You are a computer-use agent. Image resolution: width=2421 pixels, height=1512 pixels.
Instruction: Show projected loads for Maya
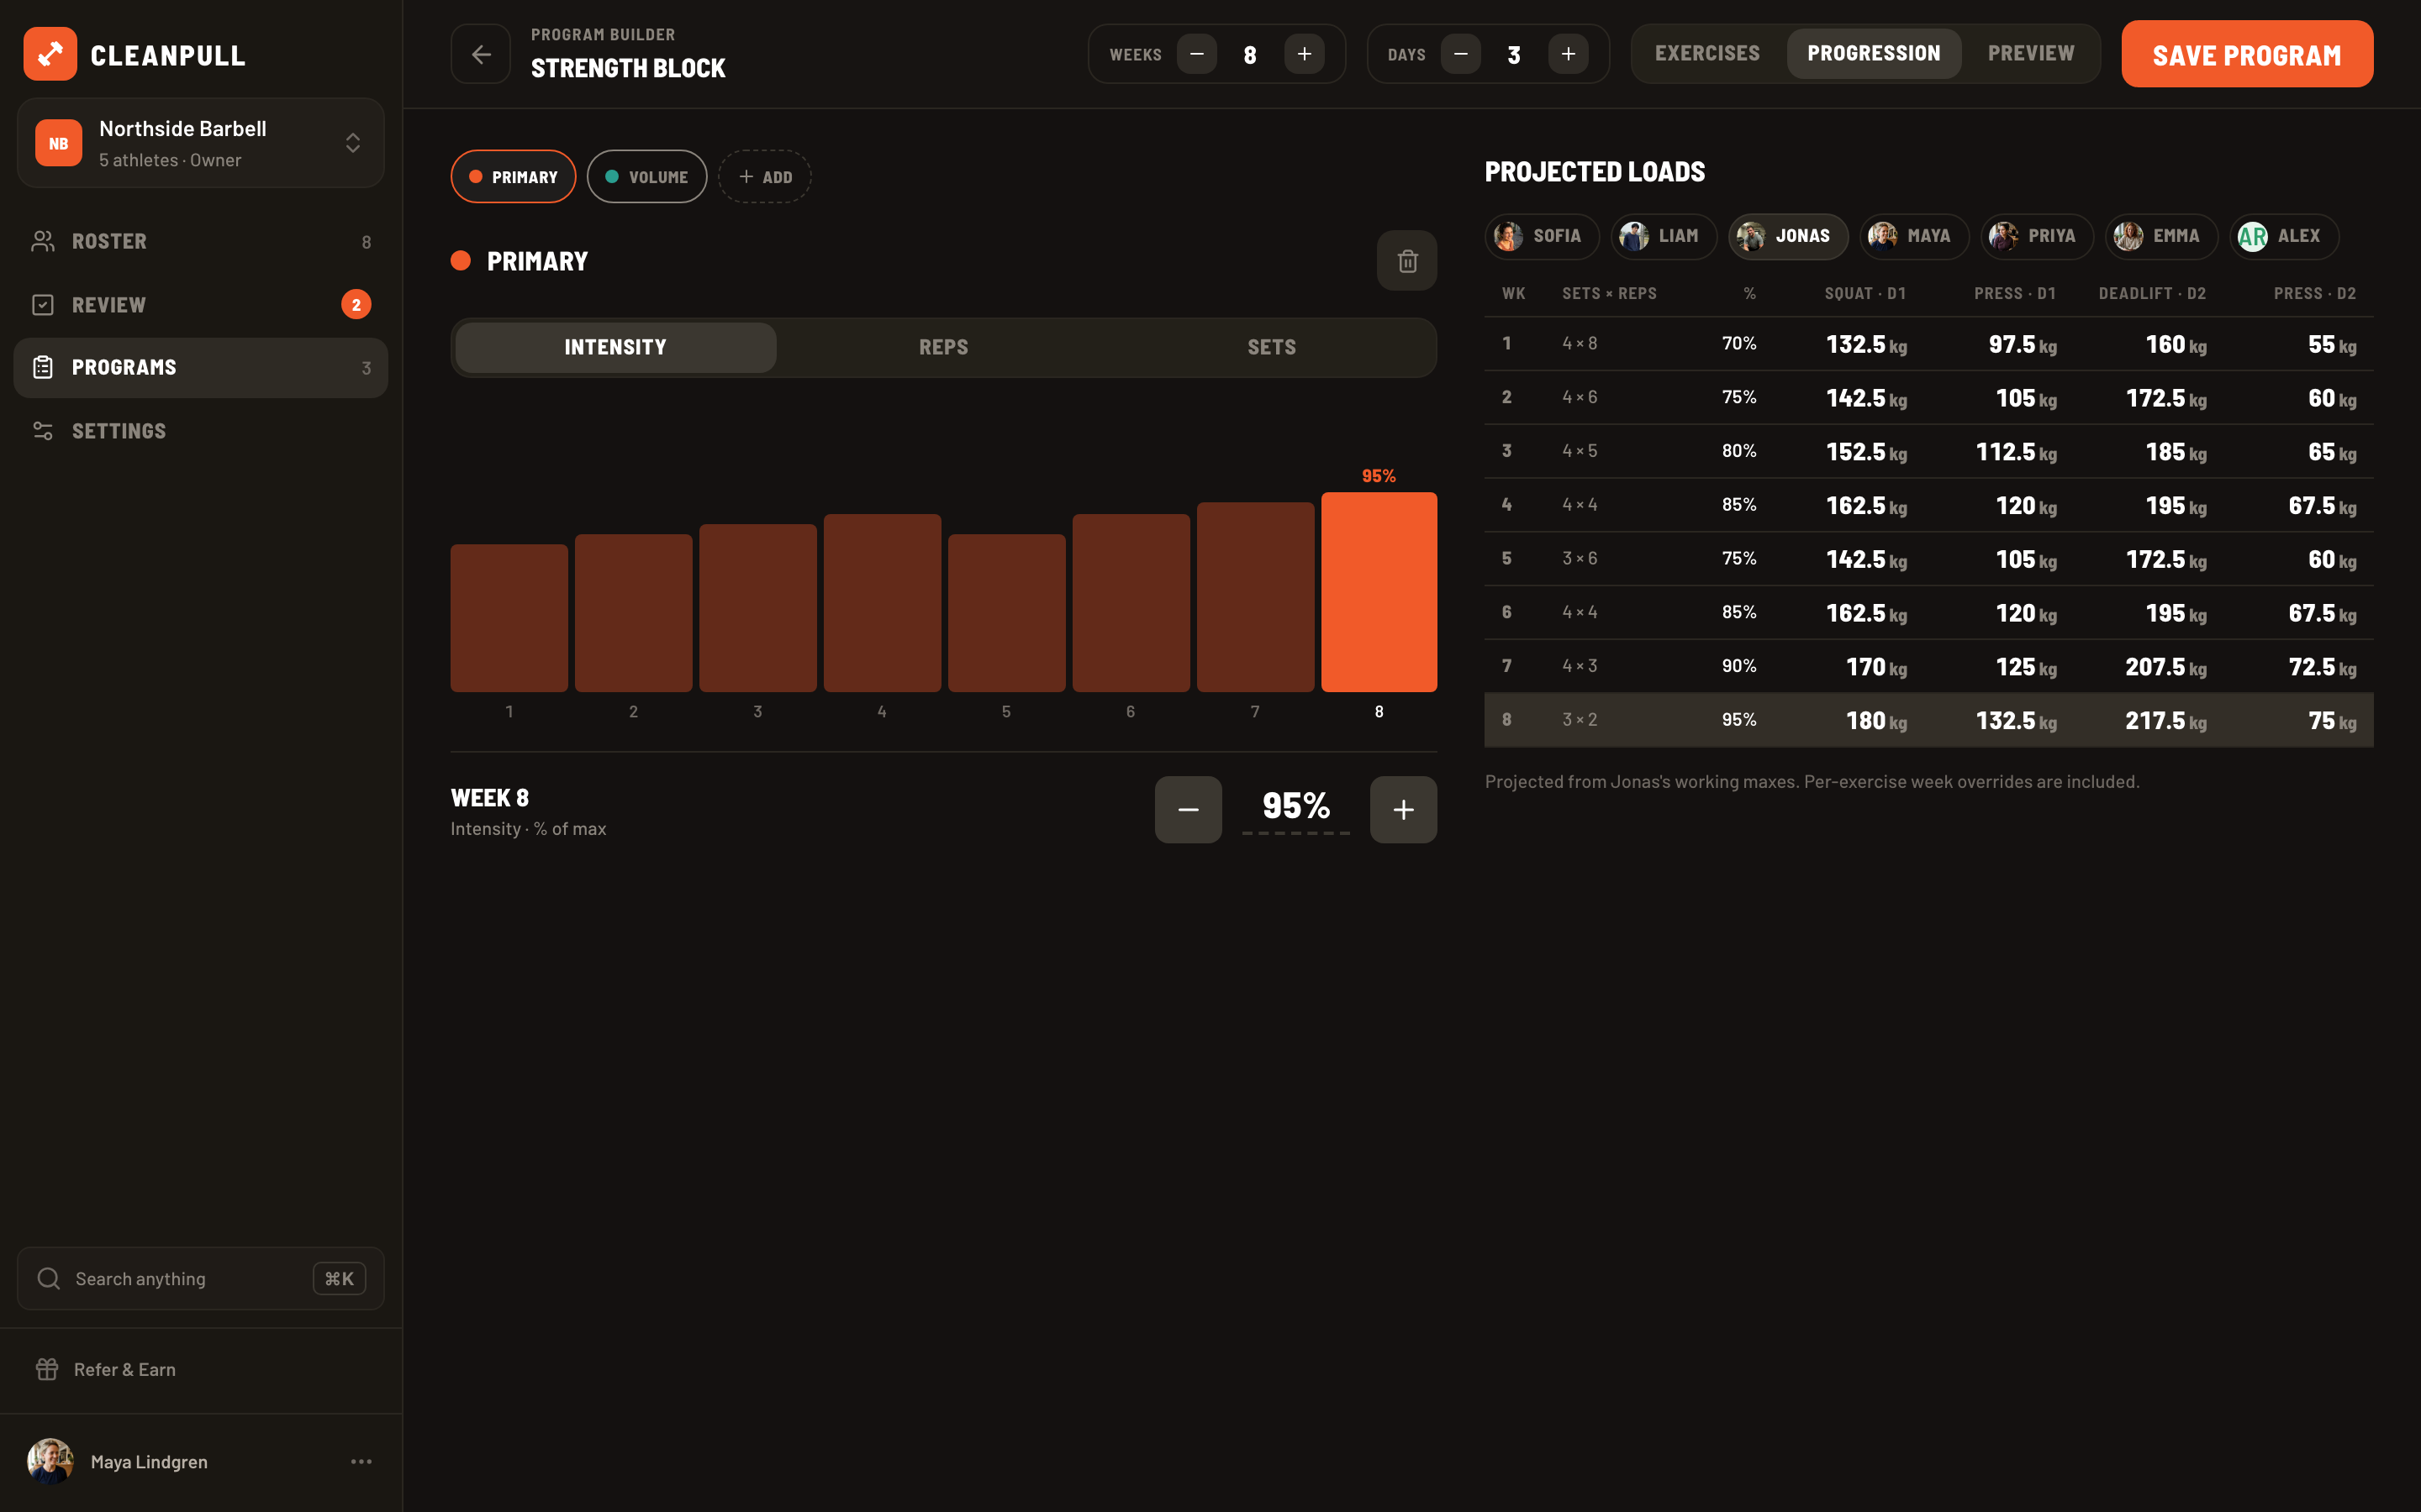[1914, 236]
